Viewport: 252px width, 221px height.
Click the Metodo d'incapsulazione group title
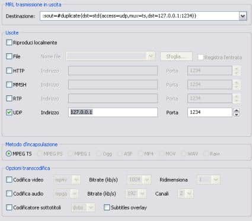pyautogui.click(x=31, y=145)
